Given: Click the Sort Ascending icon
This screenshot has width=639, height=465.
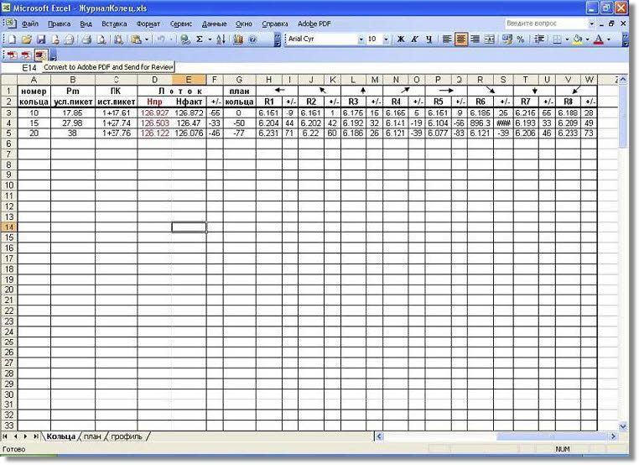Looking at the screenshot, I should coord(221,39).
